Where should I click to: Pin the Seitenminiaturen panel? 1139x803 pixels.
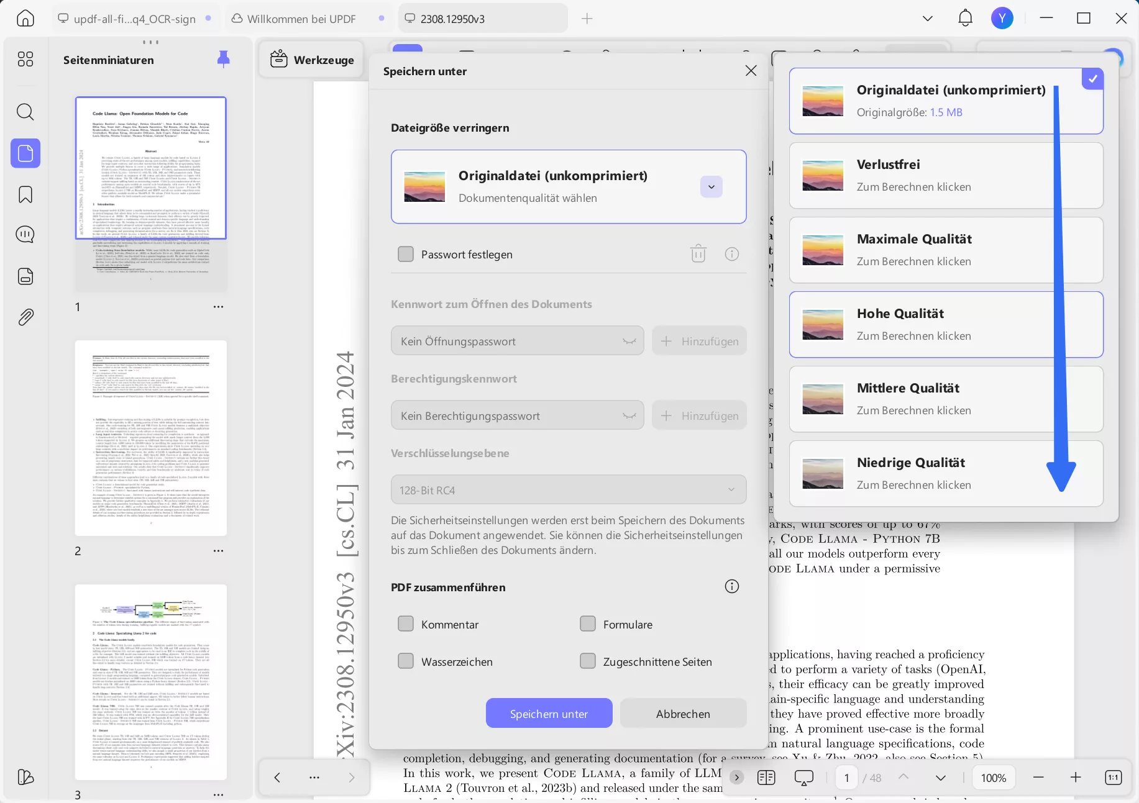[x=224, y=60]
